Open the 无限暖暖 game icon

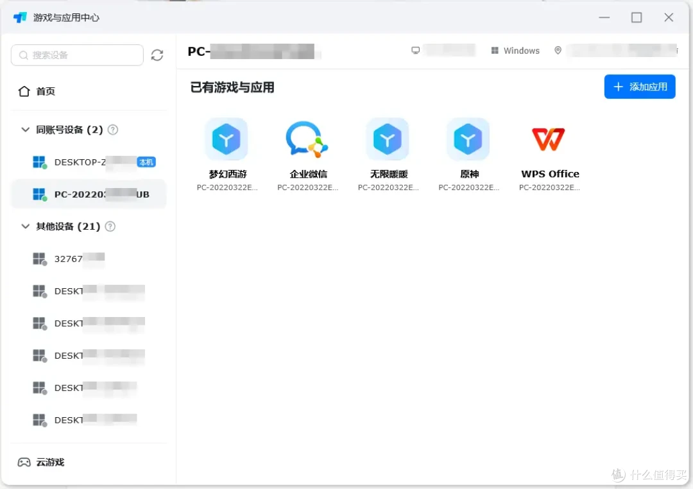coord(388,139)
